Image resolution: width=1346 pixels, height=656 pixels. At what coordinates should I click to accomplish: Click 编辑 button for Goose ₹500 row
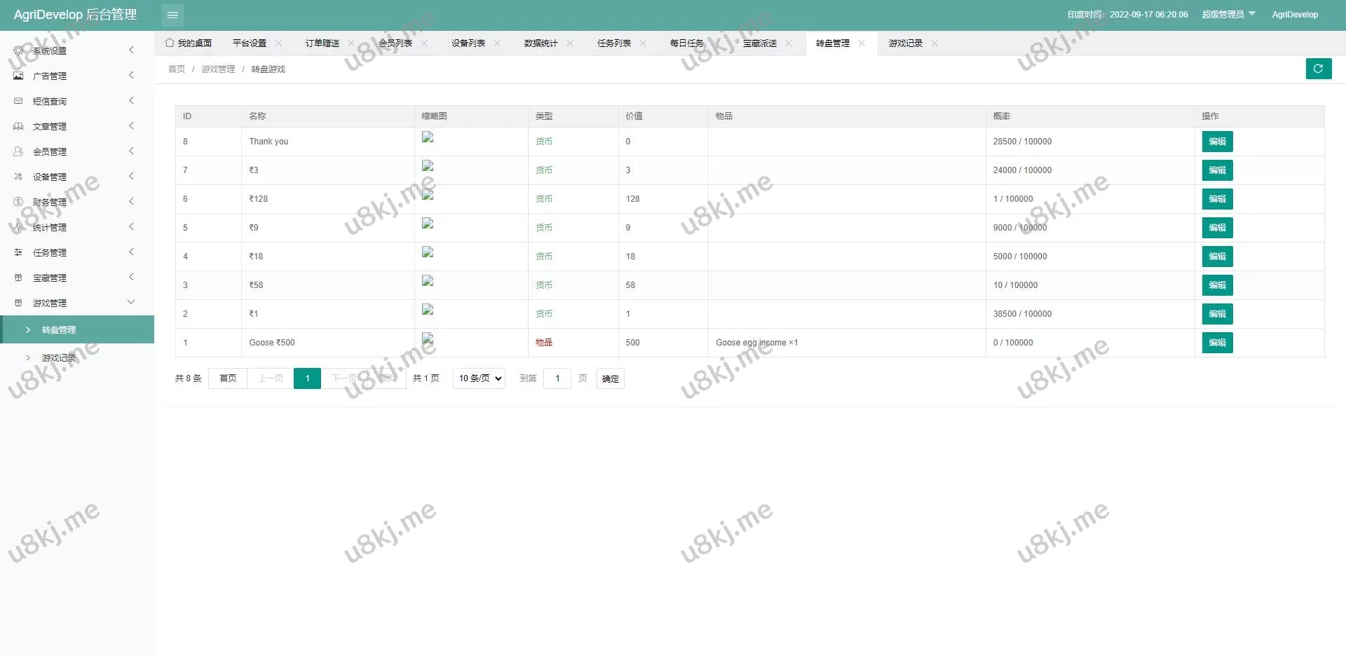point(1217,343)
